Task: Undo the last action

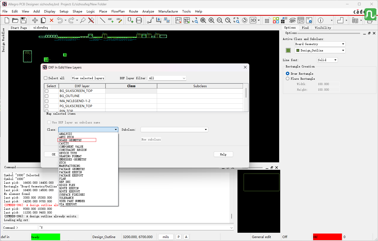Action: (x=60, y=20)
